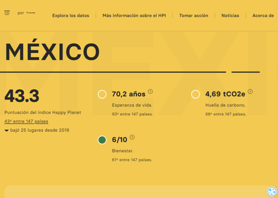Click help icon next to '4,69 tCO2e'
278x198 pixels.
250,91
